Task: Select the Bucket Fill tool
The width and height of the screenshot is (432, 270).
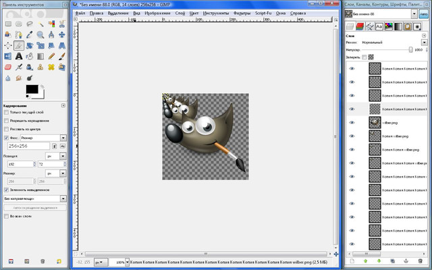Action: 30,56
